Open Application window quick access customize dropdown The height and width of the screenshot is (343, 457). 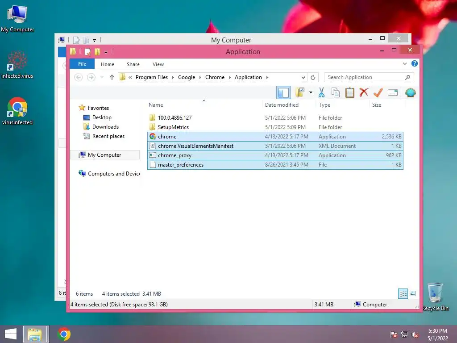(x=106, y=52)
